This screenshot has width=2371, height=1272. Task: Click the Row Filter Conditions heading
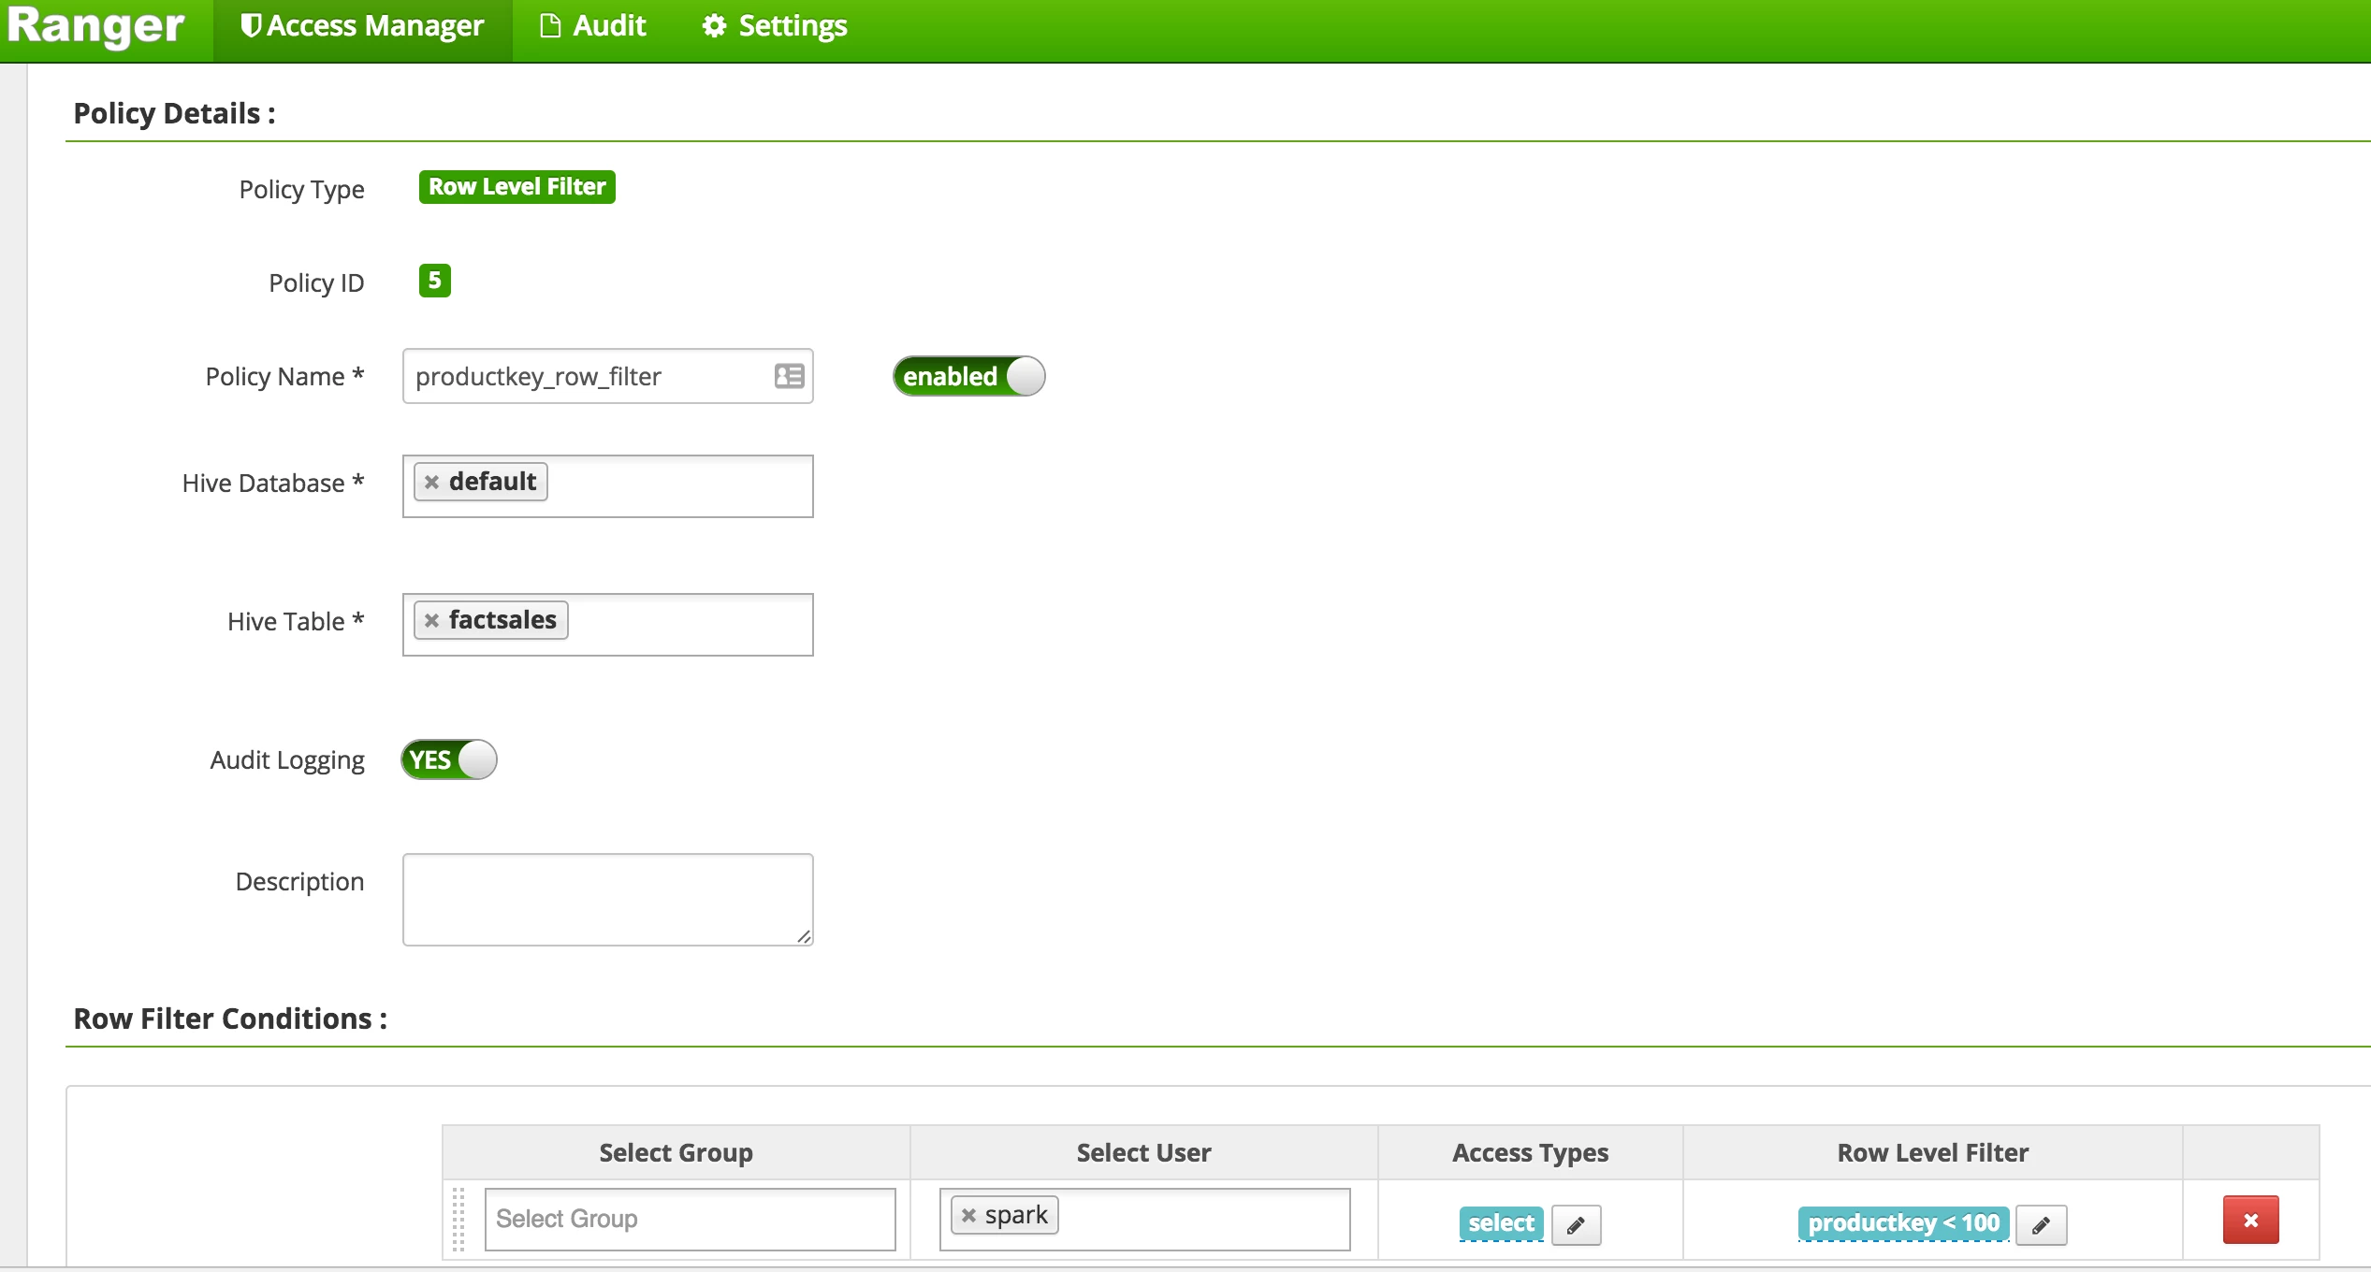(x=230, y=1019)
